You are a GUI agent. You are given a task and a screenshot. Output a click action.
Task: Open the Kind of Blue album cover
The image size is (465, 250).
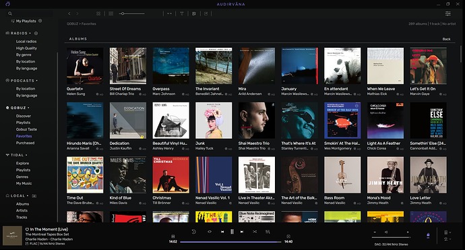click(x=128, y=175)
